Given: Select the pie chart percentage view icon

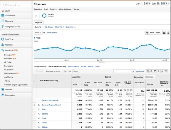Looking at the screenshot, I should (x=151, y=71).
